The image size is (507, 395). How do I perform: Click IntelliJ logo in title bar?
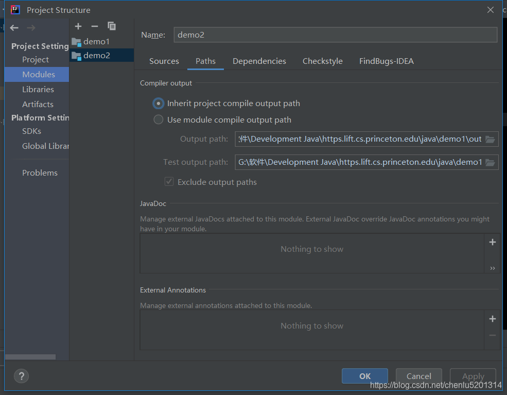pos(15,10)
